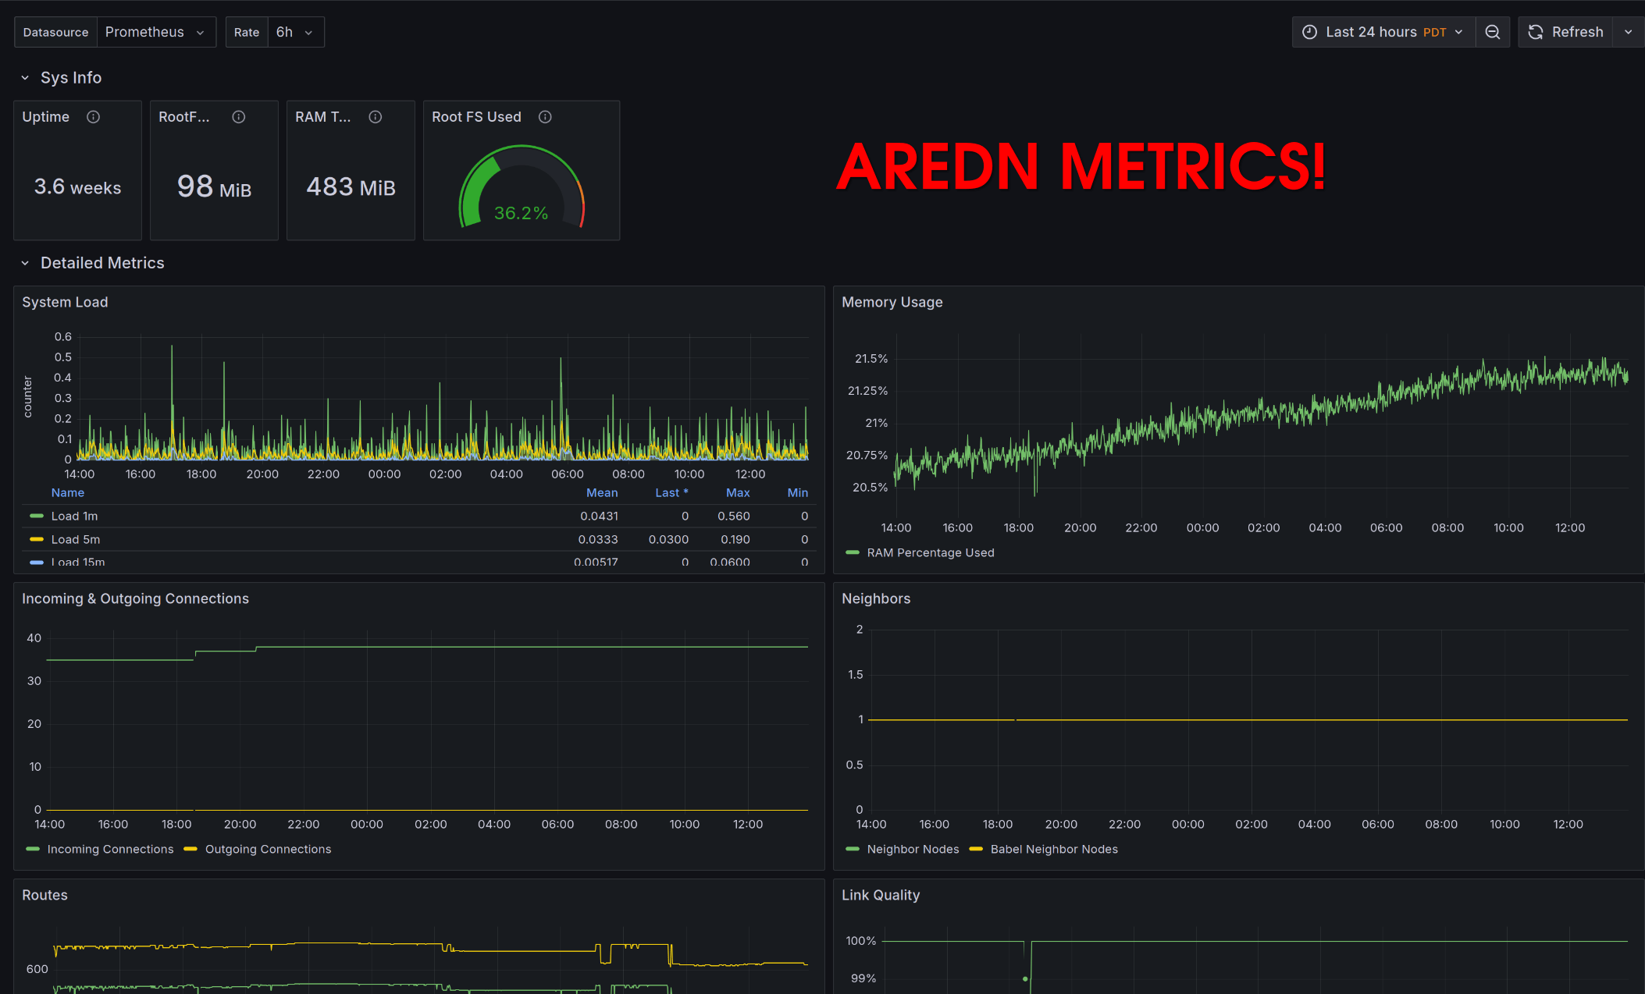The image size is (1645, 994).
Task: Click the info icon on the RAM Total panel
Action: click(x=376, y=117)
